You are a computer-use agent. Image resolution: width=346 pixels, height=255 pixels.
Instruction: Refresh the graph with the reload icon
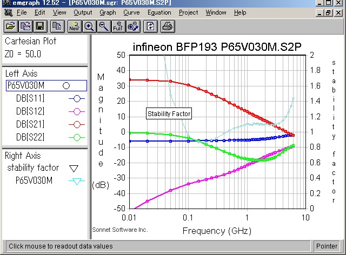point(150,26)
